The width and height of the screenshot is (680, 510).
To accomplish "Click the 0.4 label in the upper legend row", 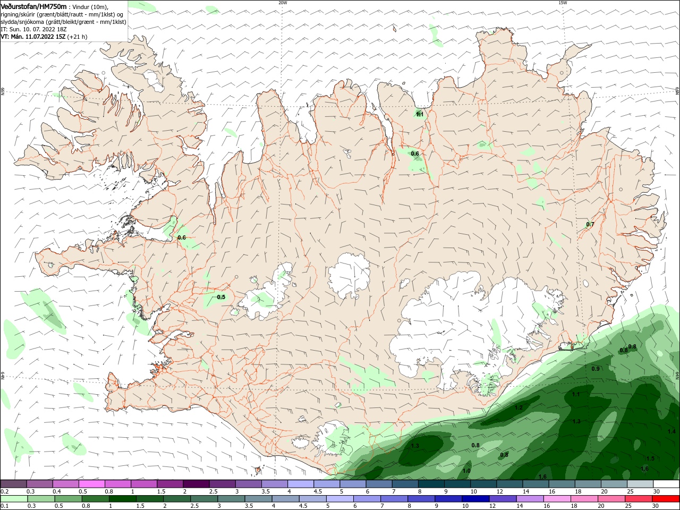I will 57,491.
